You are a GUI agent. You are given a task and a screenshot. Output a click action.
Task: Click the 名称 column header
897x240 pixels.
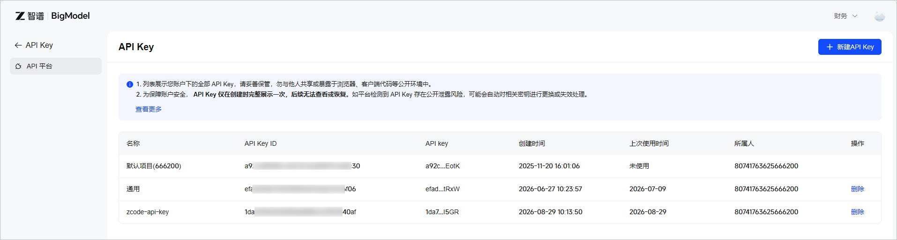pos(133,143)
